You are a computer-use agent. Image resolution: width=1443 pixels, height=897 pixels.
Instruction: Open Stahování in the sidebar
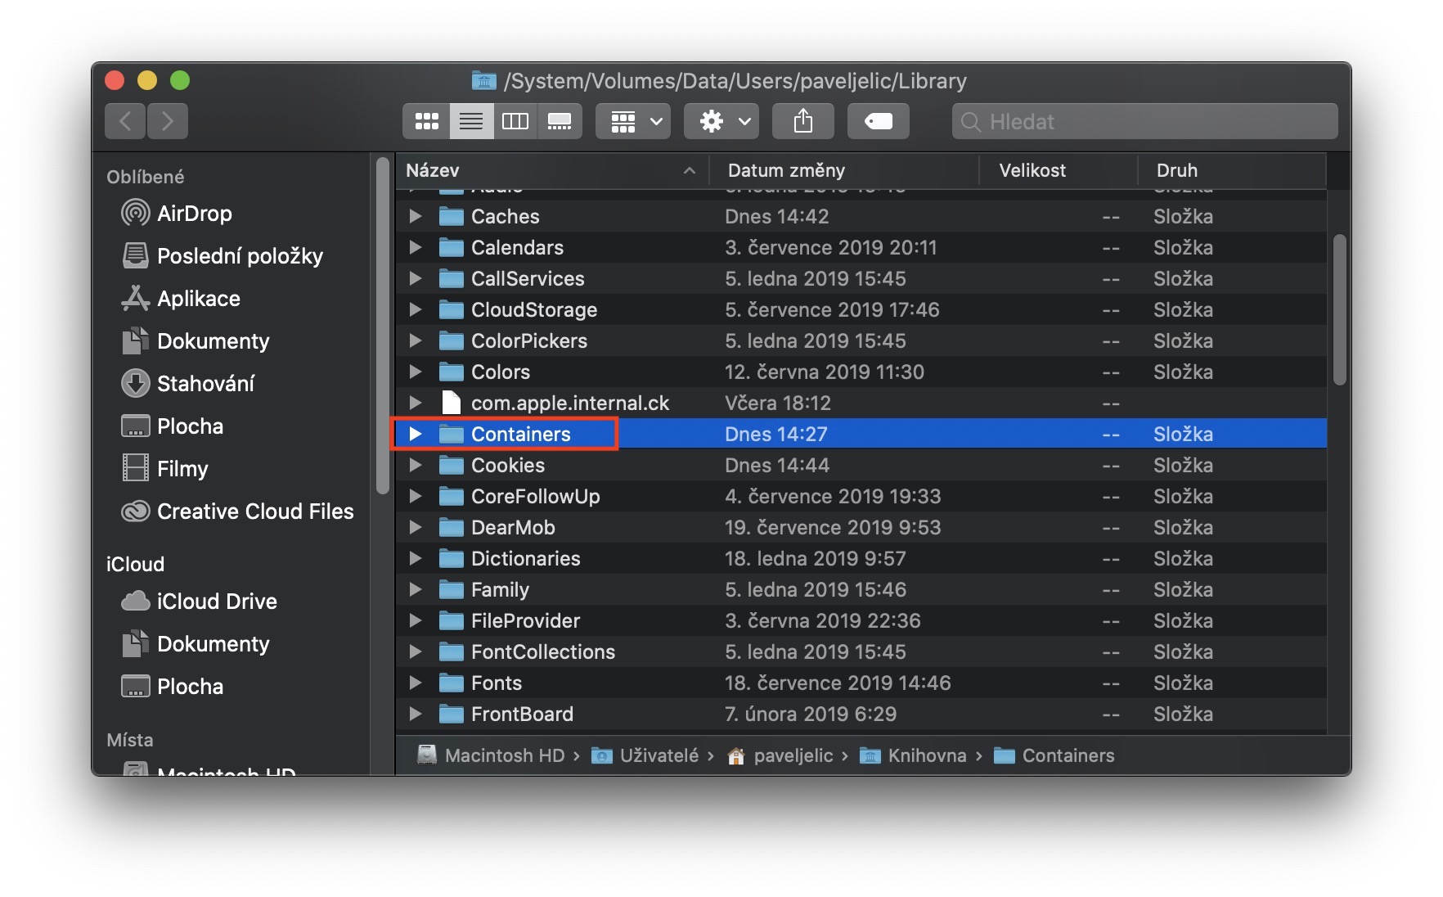coord(205,384)
